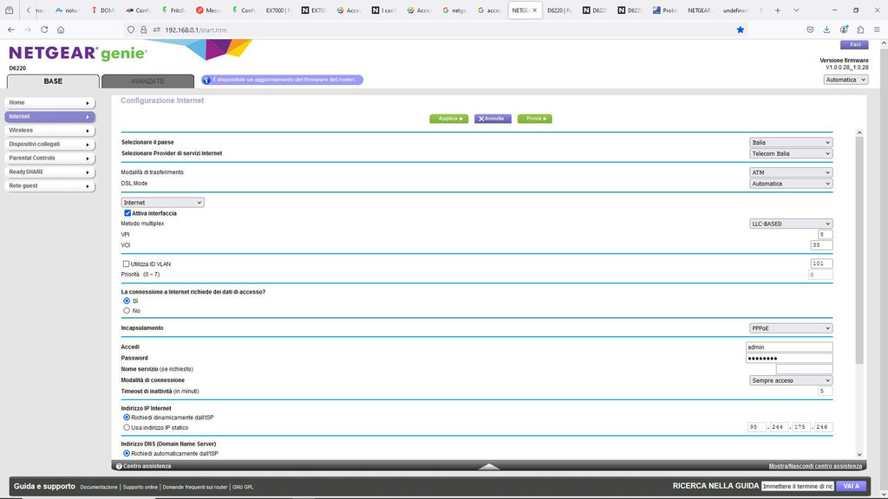Image resolution: width=888 pixels, height=499 pixels.
Task: Open the Firefox View icon
Action: (x=10, y=10)
